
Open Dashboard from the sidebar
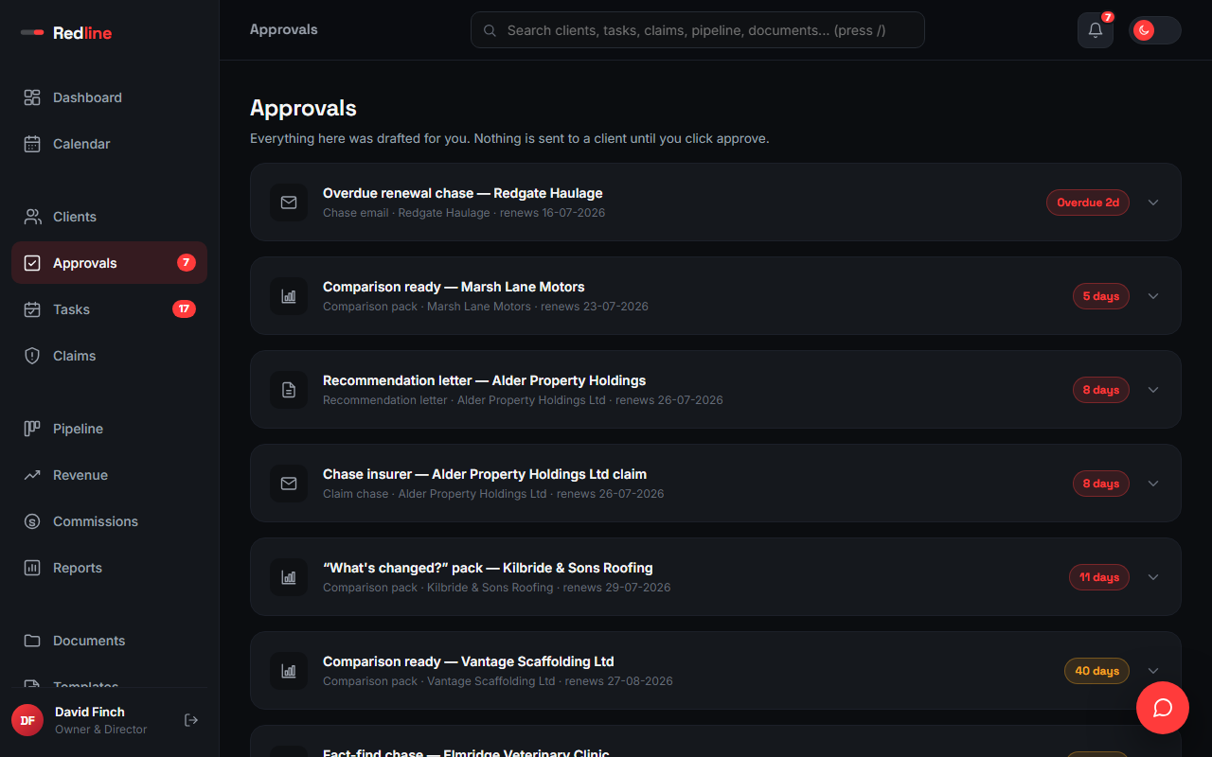(x=109, y=97)
